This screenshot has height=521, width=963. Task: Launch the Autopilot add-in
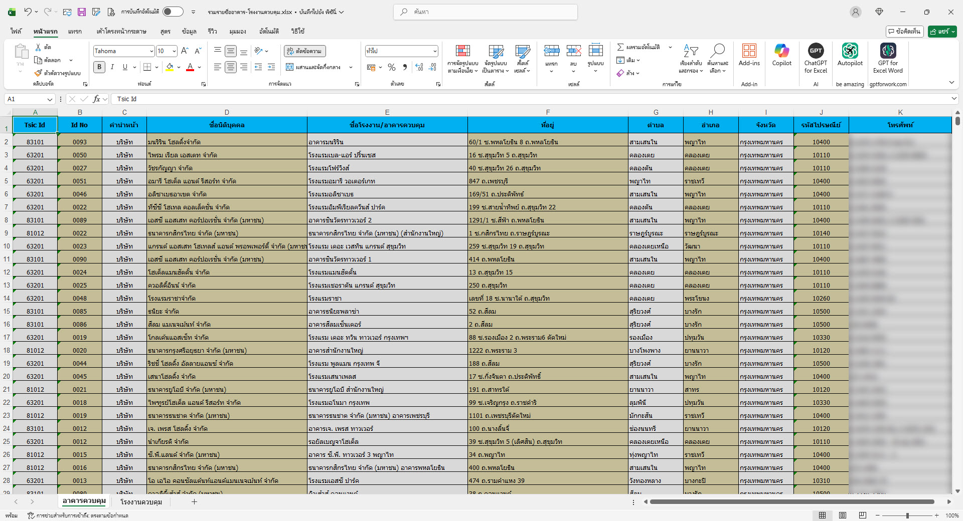850,52
